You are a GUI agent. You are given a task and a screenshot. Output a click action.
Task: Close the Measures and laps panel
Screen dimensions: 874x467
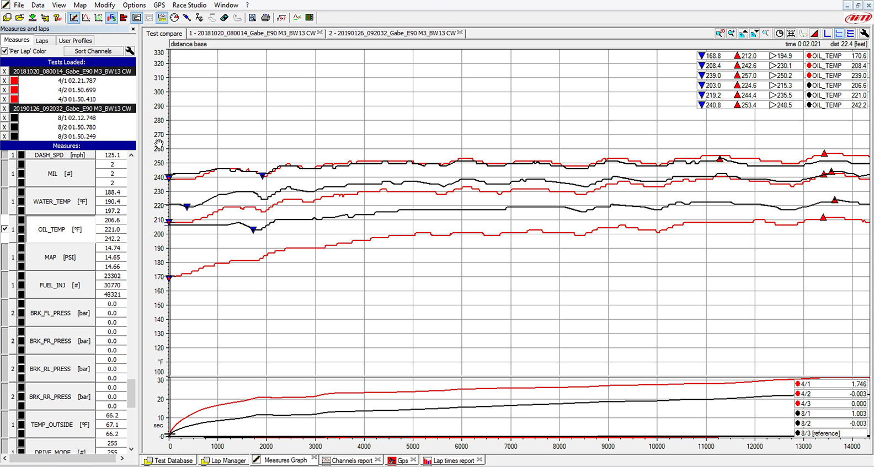[133, 29]
